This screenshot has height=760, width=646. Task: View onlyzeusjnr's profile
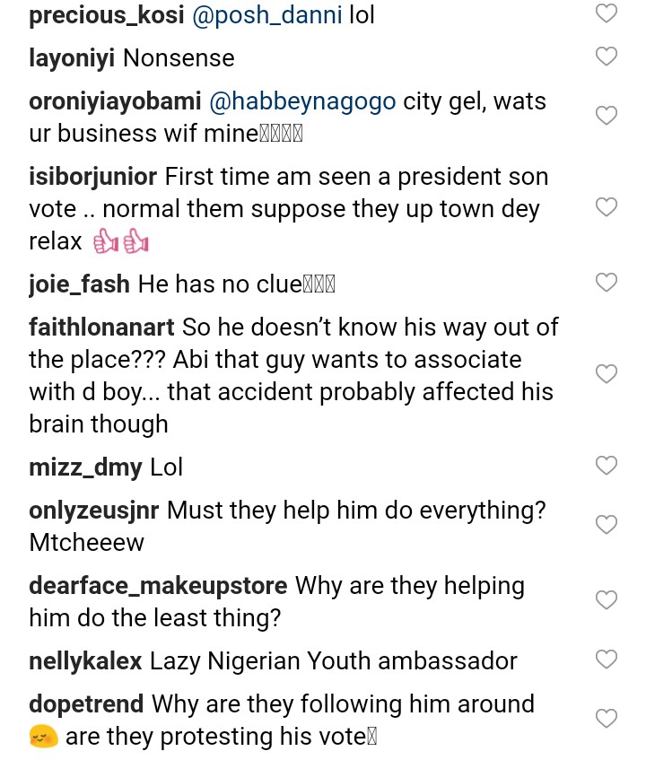pyautogui.click(x=94, y=511)
